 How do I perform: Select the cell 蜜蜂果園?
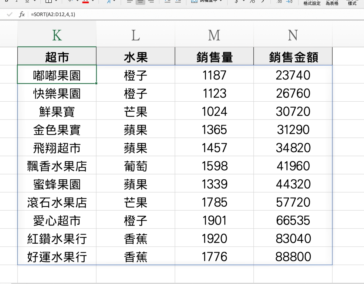pos(57,183)
